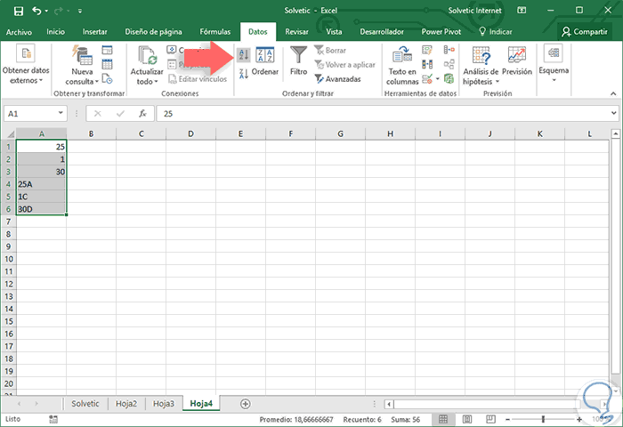
Task: Click the Fuentes recientes clock icon
Action: (x=108, y=78)
